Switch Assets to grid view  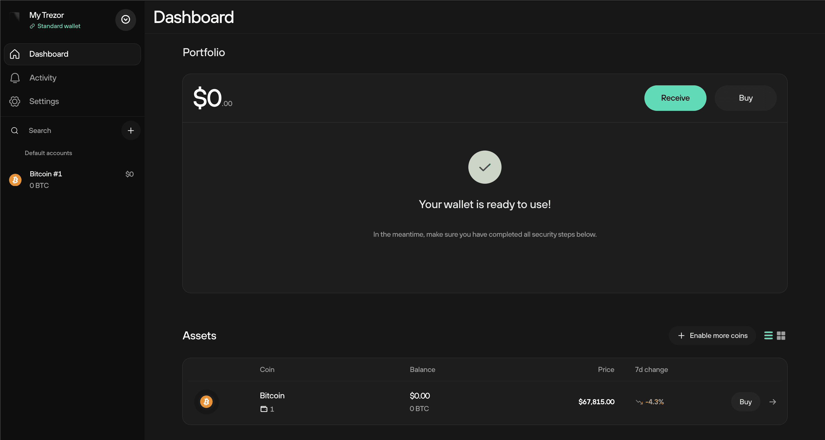(781, 336)
